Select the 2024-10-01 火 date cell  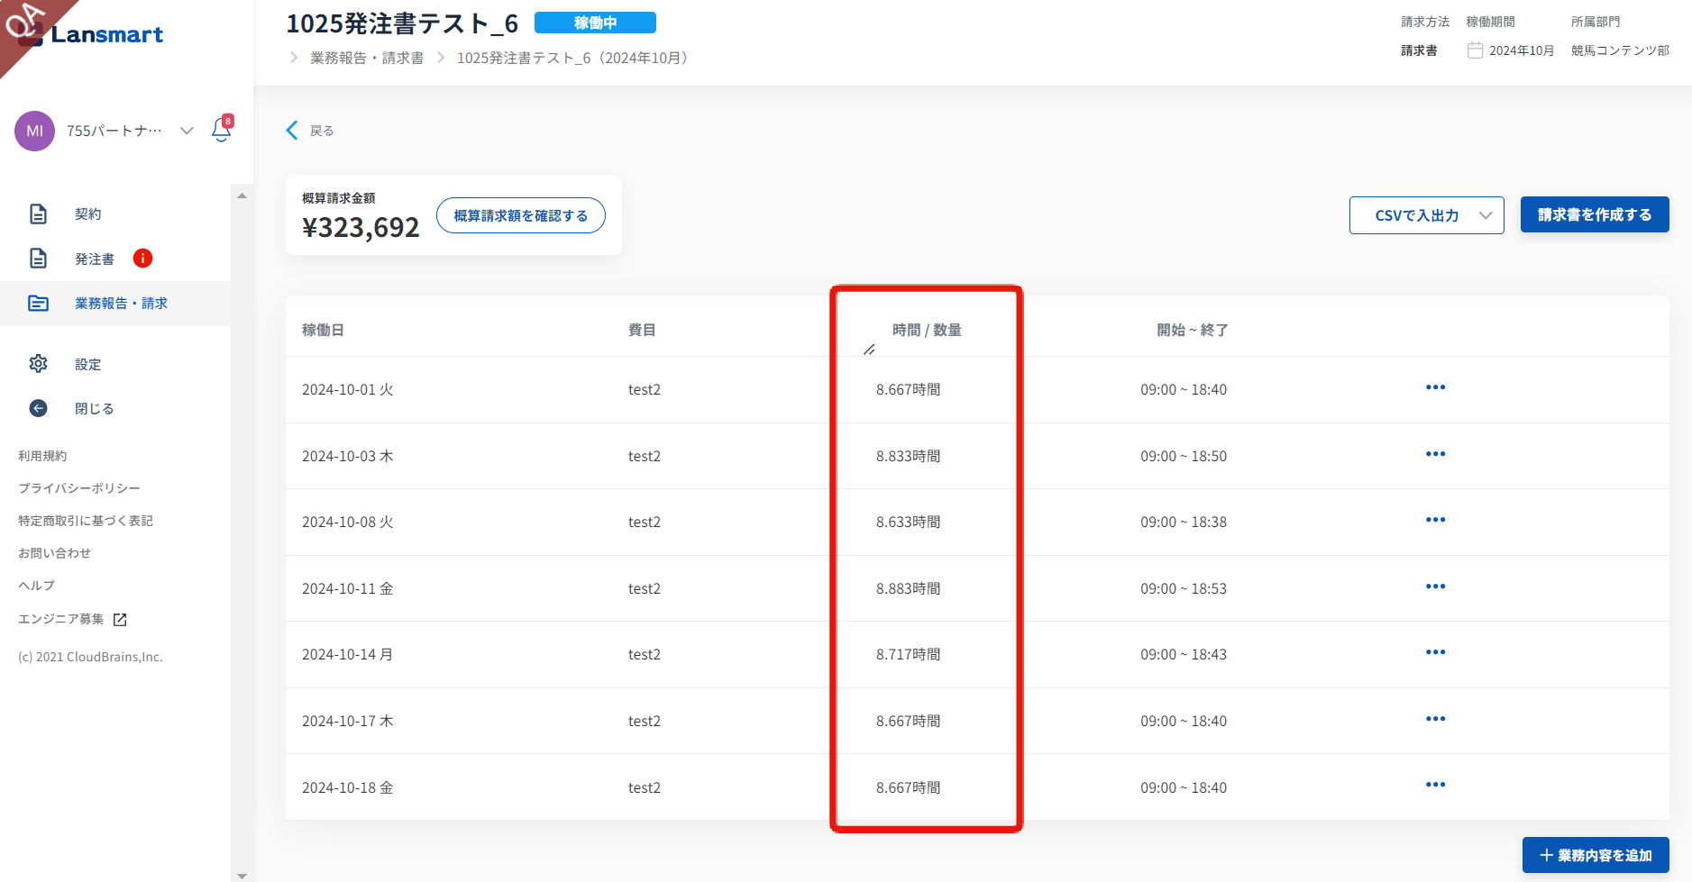click(x=348, y=389)
